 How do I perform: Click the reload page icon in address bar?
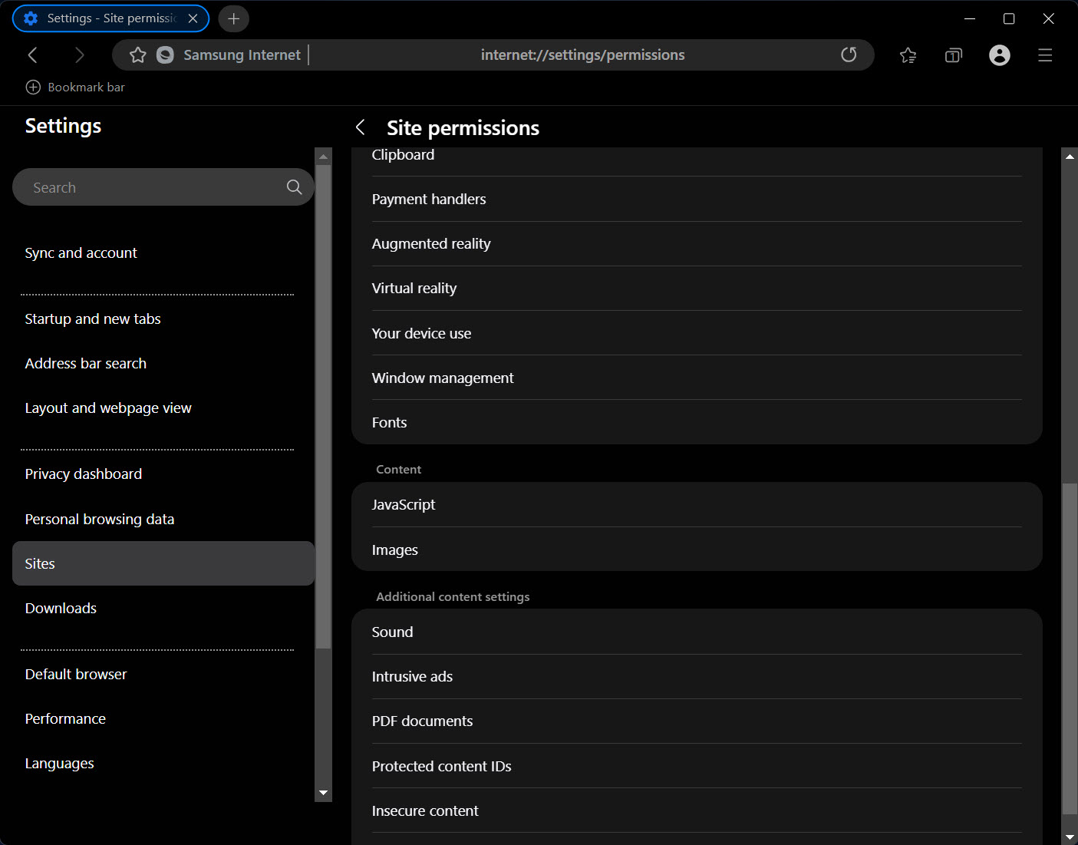point(848,54)
